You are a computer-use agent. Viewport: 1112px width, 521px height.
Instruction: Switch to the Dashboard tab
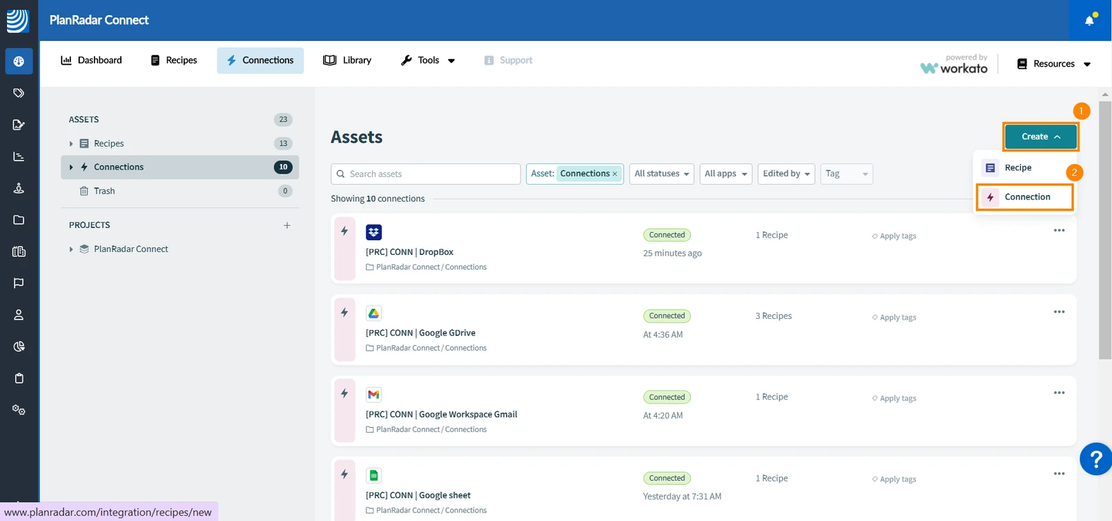tap(92, 60)
